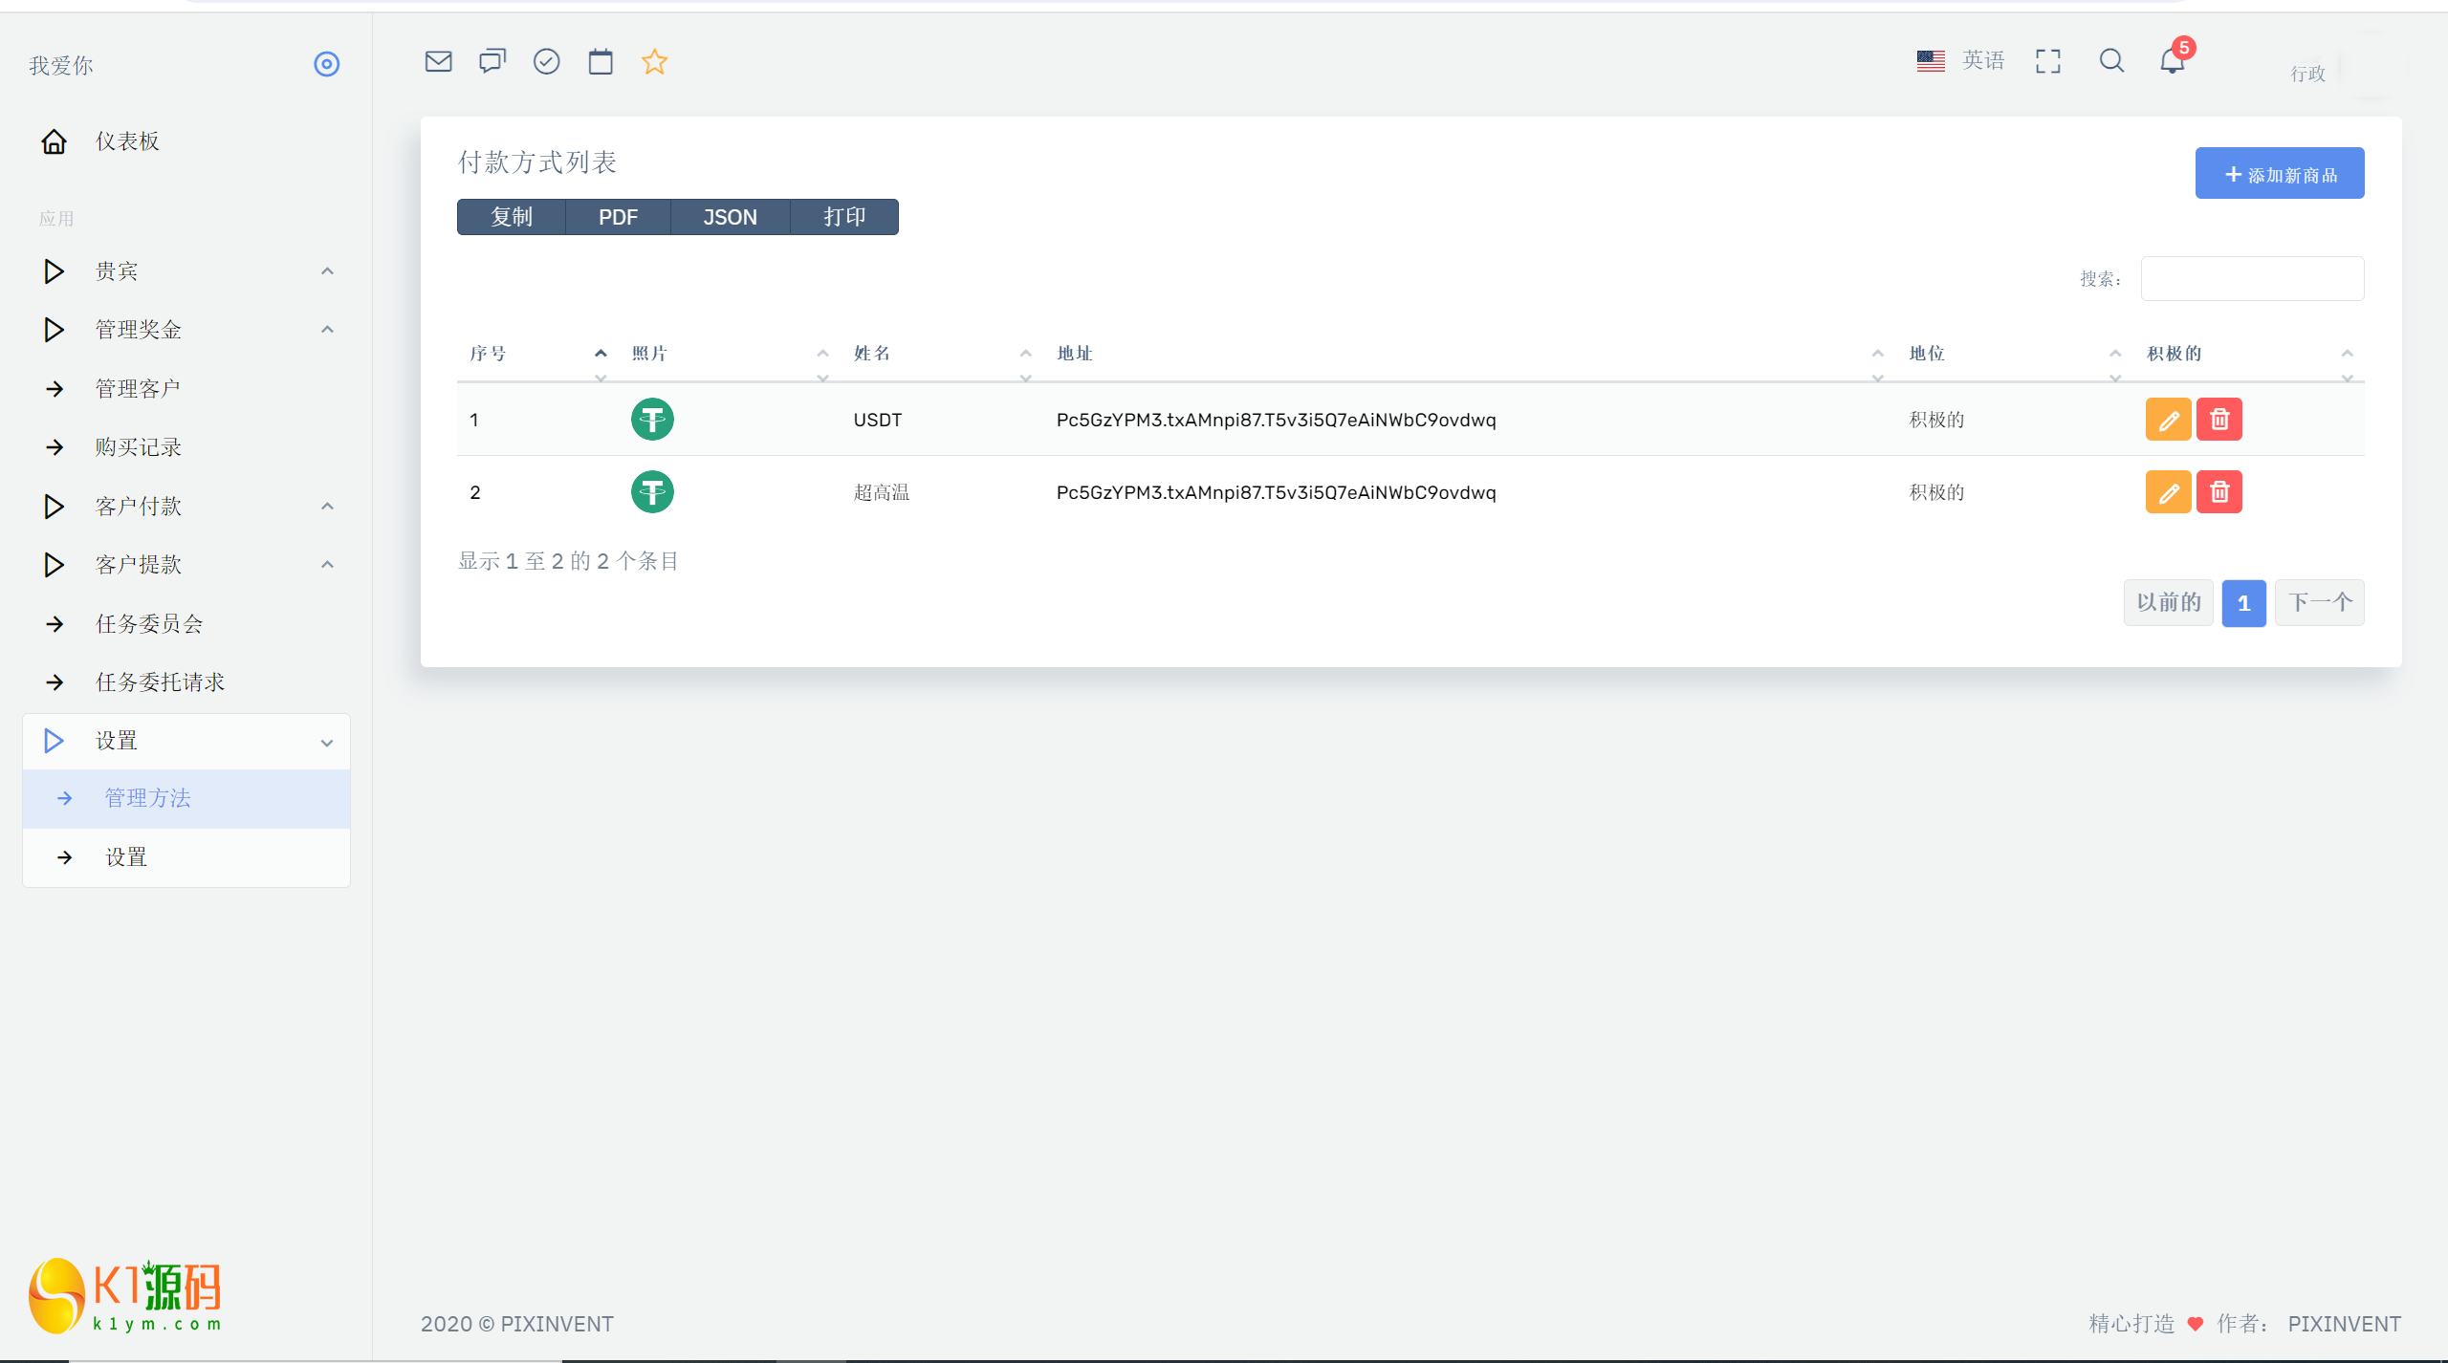
Task: Sort table by 地位 column
Action: (2016, 354)
